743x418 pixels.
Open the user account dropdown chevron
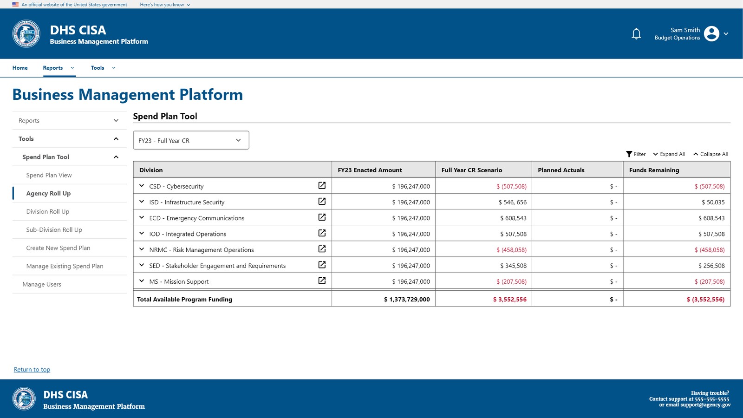(726, 34)
